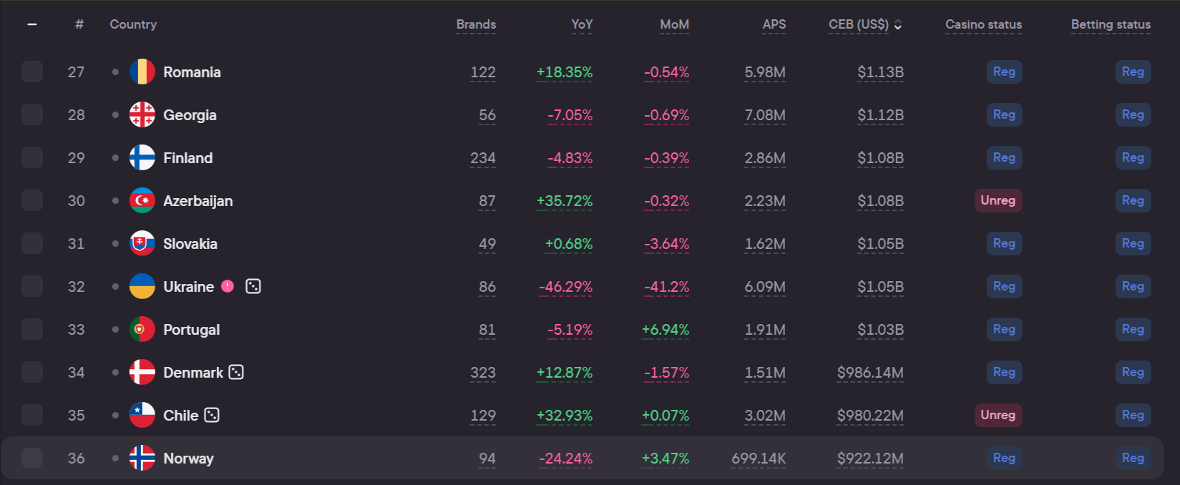Click the pink alert icon beside Ukraine
This screenshot has width=1180, height=485.
[228, 286]
